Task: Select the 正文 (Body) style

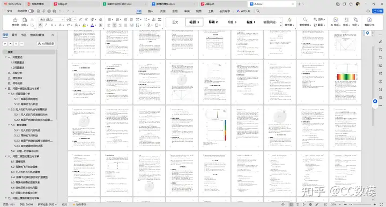Action: [175, 22]
